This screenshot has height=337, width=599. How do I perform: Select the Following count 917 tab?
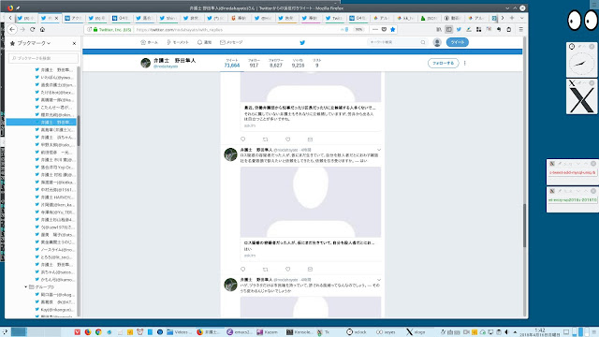tap(254, 63)
